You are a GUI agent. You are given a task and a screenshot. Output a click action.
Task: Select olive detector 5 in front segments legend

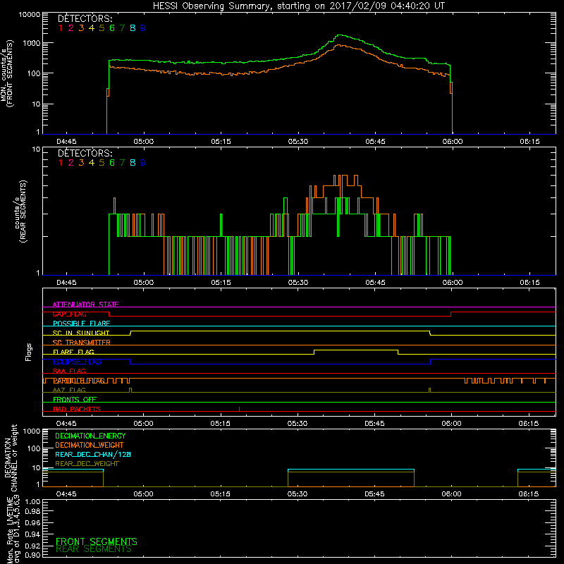[x=102, y=27]
